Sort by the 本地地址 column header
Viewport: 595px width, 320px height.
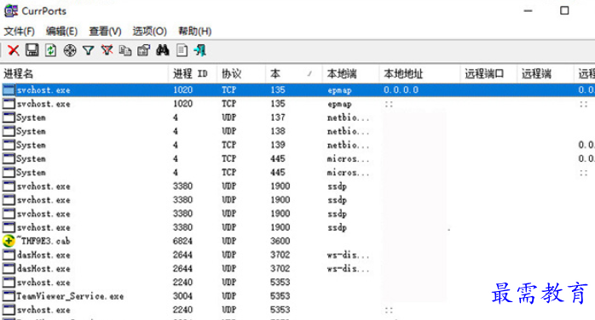click(x=419, y=73)
